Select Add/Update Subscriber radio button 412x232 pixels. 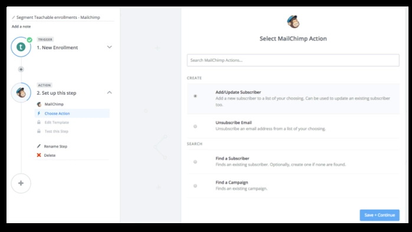195,96
